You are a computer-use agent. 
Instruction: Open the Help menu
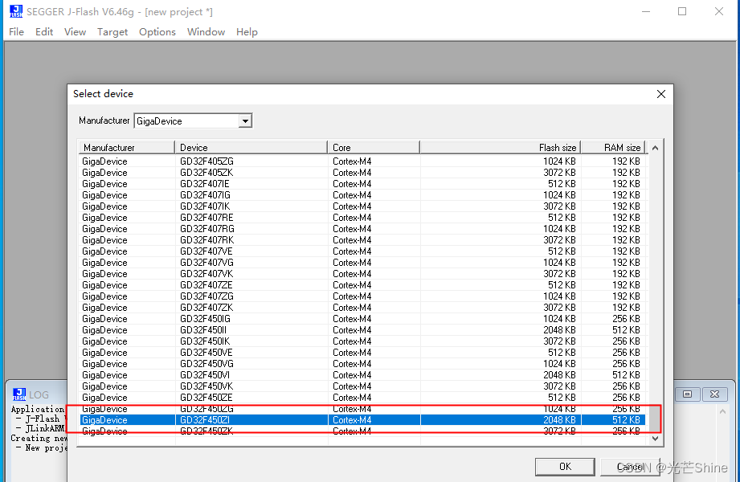247,31
